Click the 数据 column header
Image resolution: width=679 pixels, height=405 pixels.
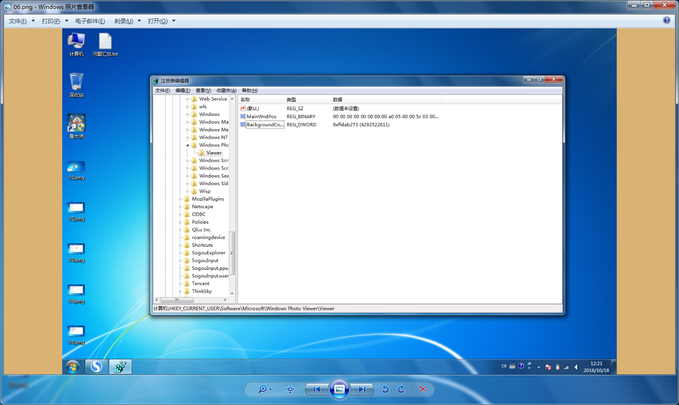(x=386, y=99)
